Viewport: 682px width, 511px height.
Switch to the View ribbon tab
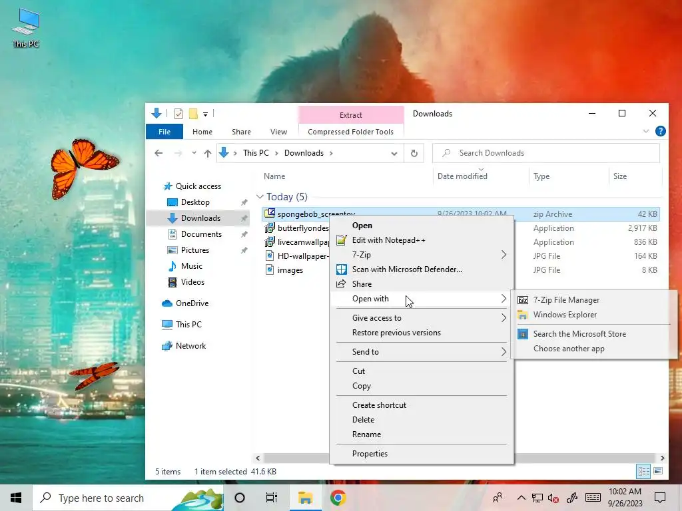pos(278,132)
